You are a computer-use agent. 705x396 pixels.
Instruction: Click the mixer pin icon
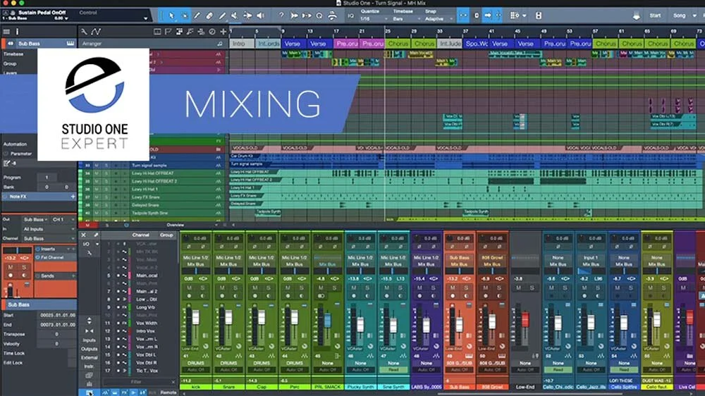(96, 235)
